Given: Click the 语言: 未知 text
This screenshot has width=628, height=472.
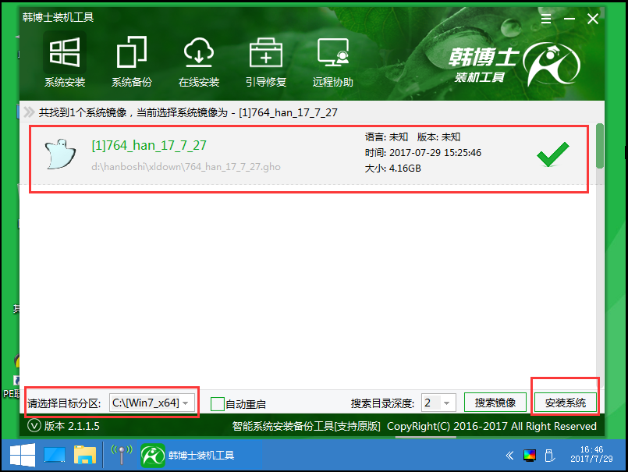Looking at the screenshot, I should (386, 137).
